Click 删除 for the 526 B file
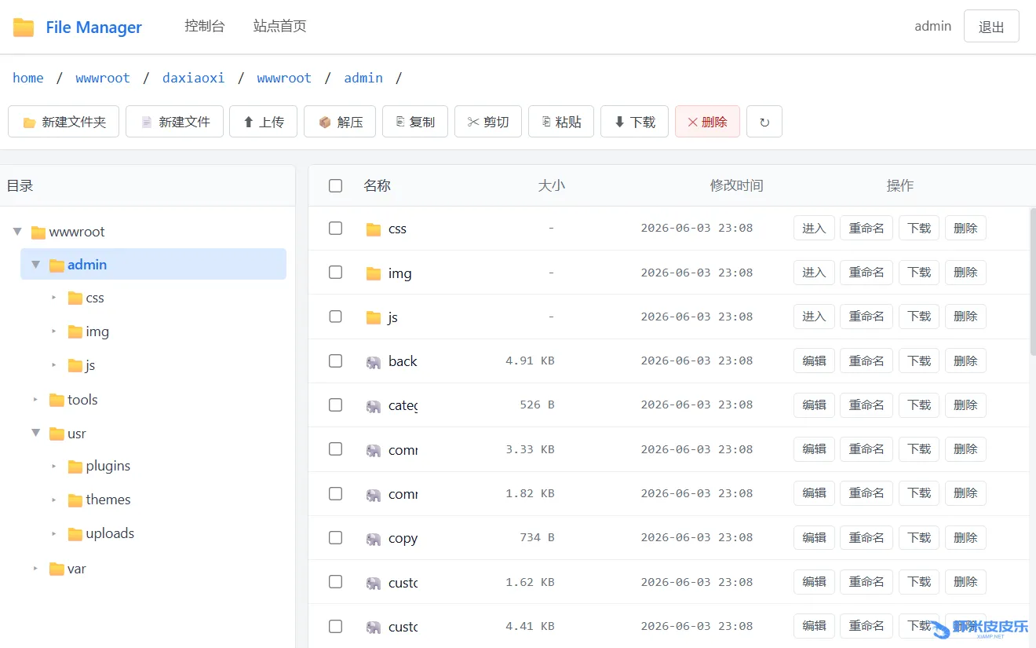The width and height of the screenshot is (1036, 648). (x=965, y=405)
